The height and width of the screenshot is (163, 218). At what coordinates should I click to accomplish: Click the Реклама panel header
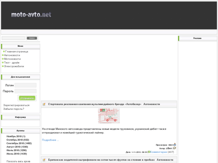(197, 38)
